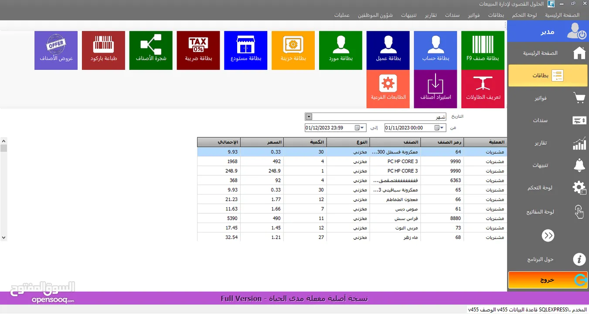
Task: Open the الصفحة الرئيسية menu
Action: tap(562, 15)
